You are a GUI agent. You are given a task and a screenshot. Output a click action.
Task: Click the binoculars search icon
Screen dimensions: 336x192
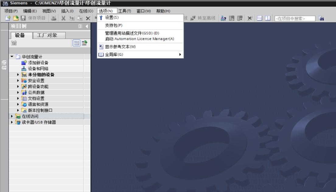321,19
